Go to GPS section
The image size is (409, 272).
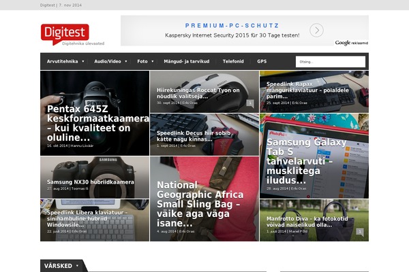[262, 61]
